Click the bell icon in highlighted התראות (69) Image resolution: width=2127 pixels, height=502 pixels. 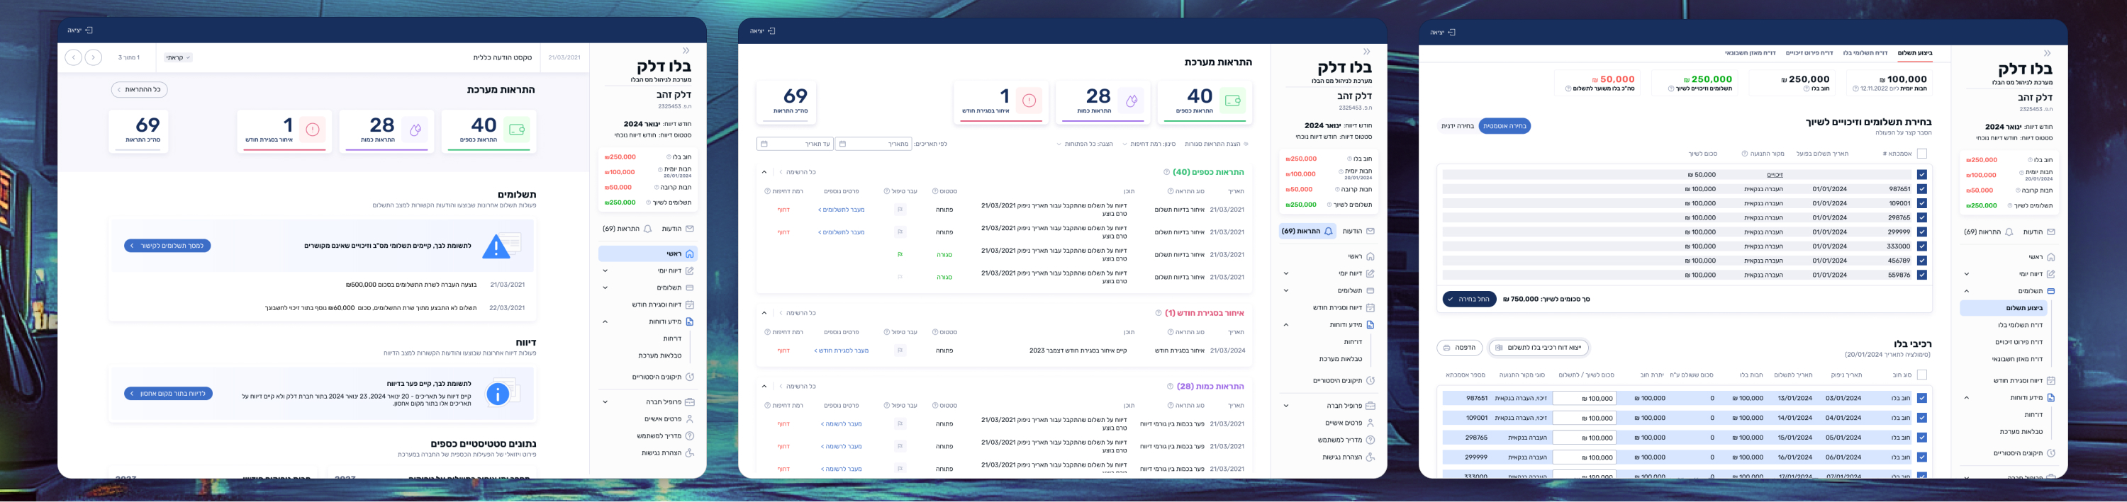tap(1328, 232)
